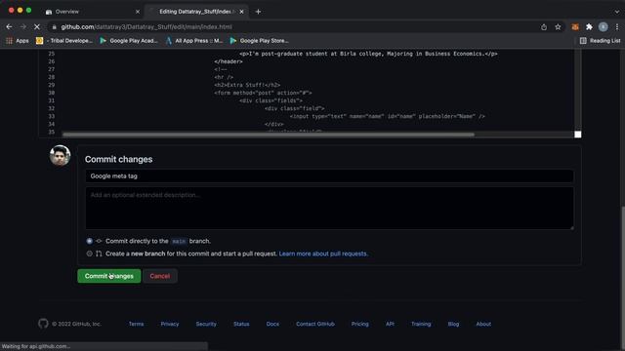This screenshot has height=351, width=625.
Task: Open the About footer link
Action: pyautogui.click(x=483, y=324)
